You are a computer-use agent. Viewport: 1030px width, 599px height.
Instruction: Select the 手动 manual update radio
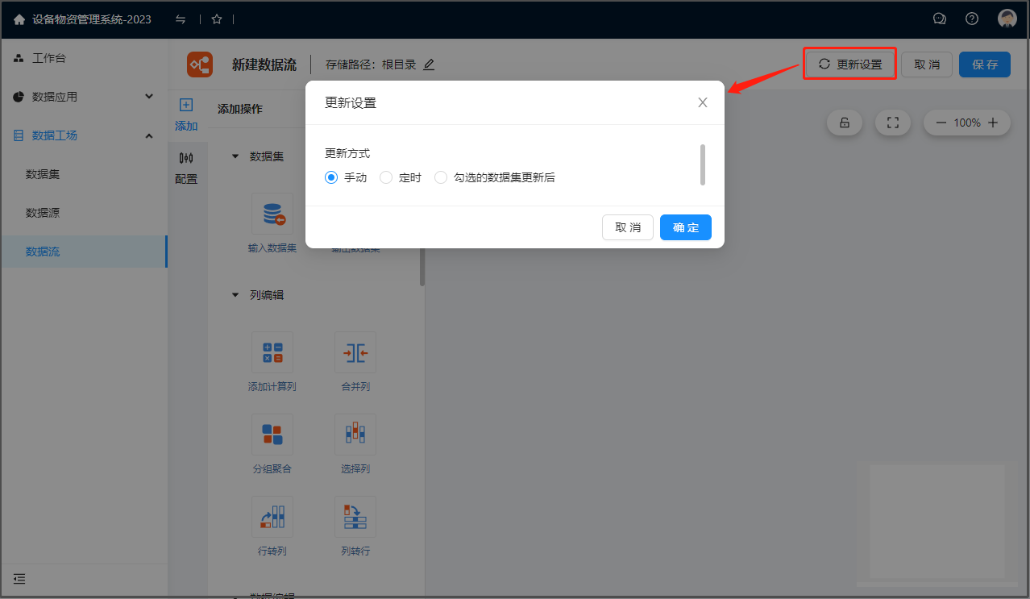331,177
